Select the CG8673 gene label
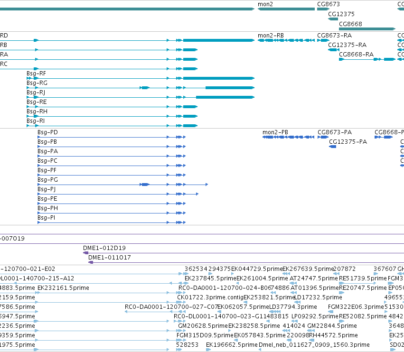Screen dimensions: 404x352 coord(328,4)
